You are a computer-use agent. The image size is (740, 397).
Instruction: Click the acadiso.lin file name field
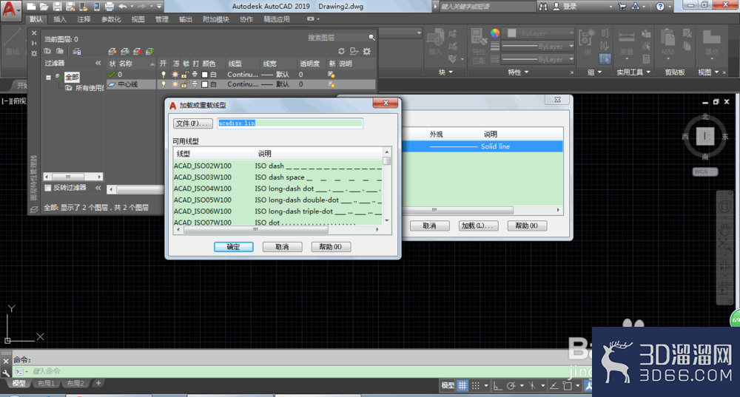[290, 123]
